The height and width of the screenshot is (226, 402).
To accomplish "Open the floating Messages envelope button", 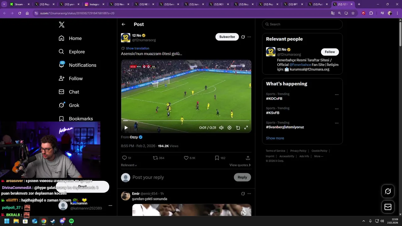I will pos(388,207).
